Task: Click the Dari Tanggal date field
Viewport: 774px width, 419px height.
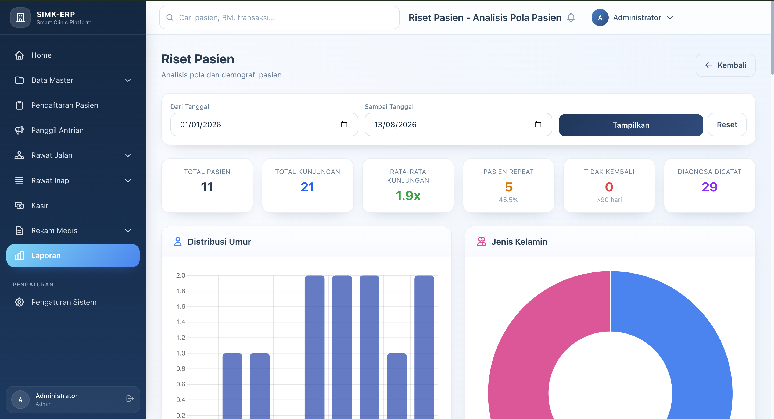Action: pos(264,125)
